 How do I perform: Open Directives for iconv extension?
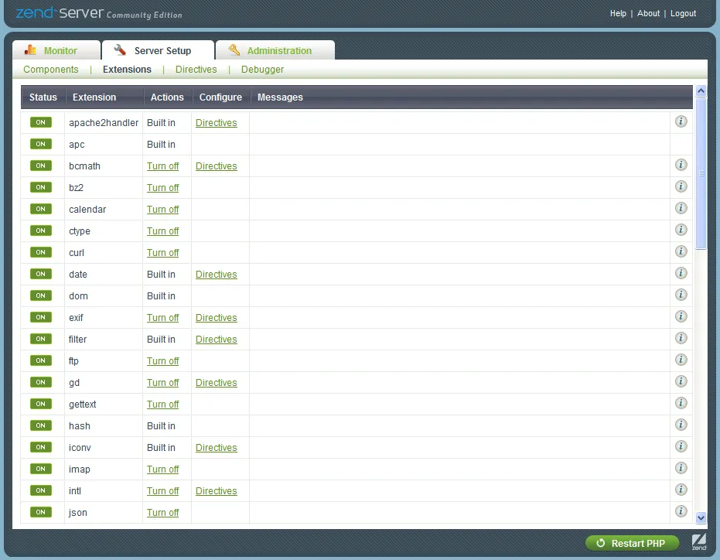pyautogui.click(x=217, y=447)
